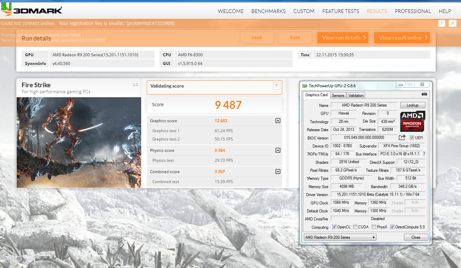
Task: Click the Memory Size value 4096 MB
Action: pos(346,186)
